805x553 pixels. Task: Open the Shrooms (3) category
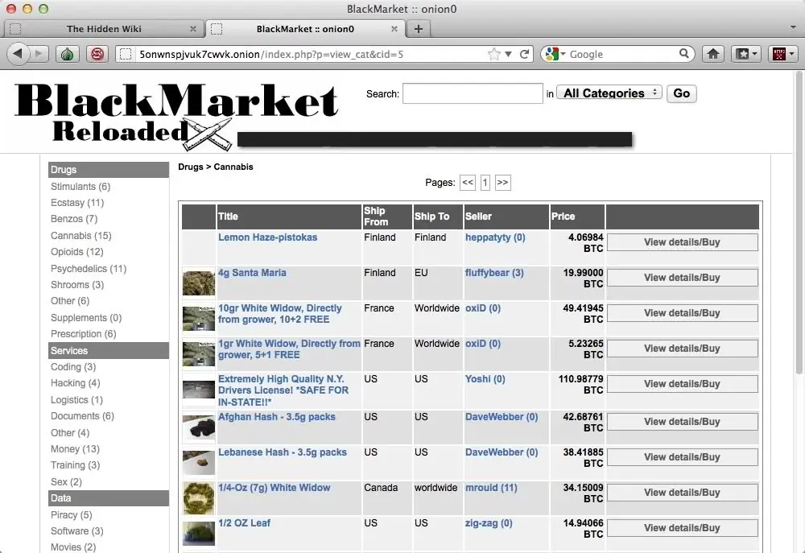[77, 284]
